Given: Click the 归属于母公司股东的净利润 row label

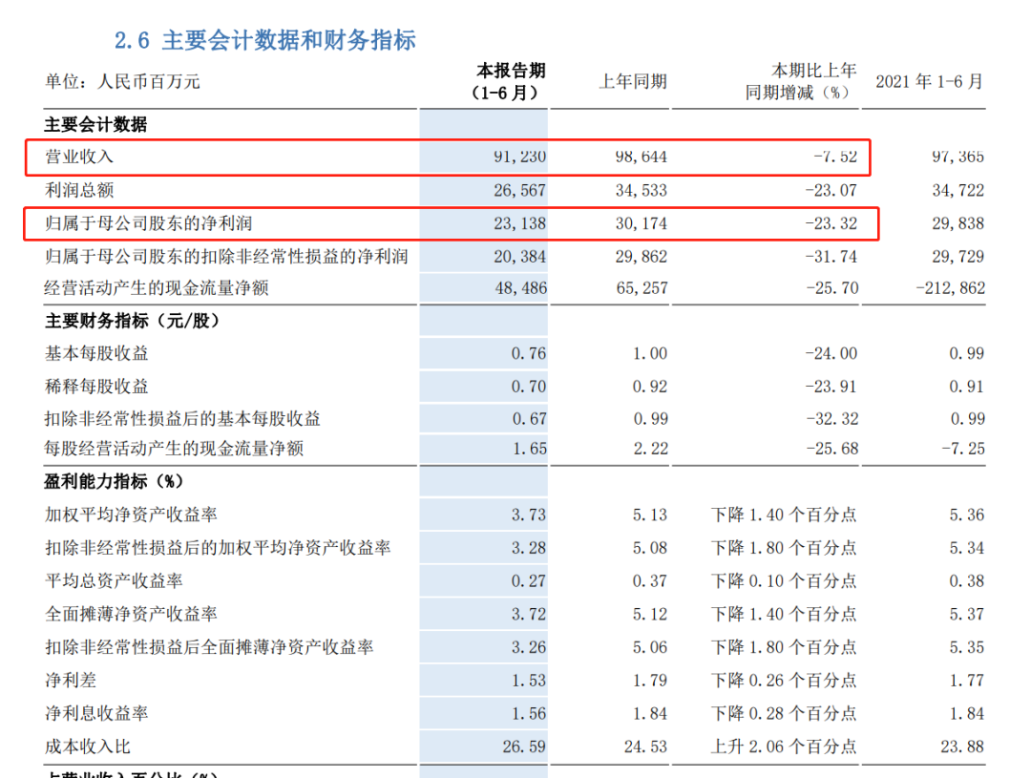Looking at the screenshot, I should (149, 223).
